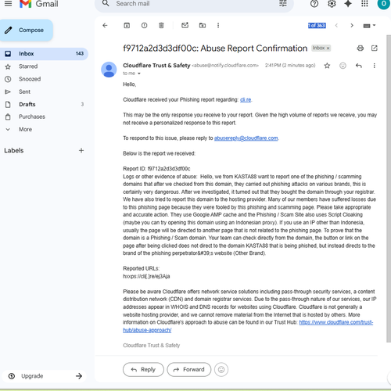Open the main menu hamburger icon
Screen dimensions: 391x391
click(x=9, y=4)
